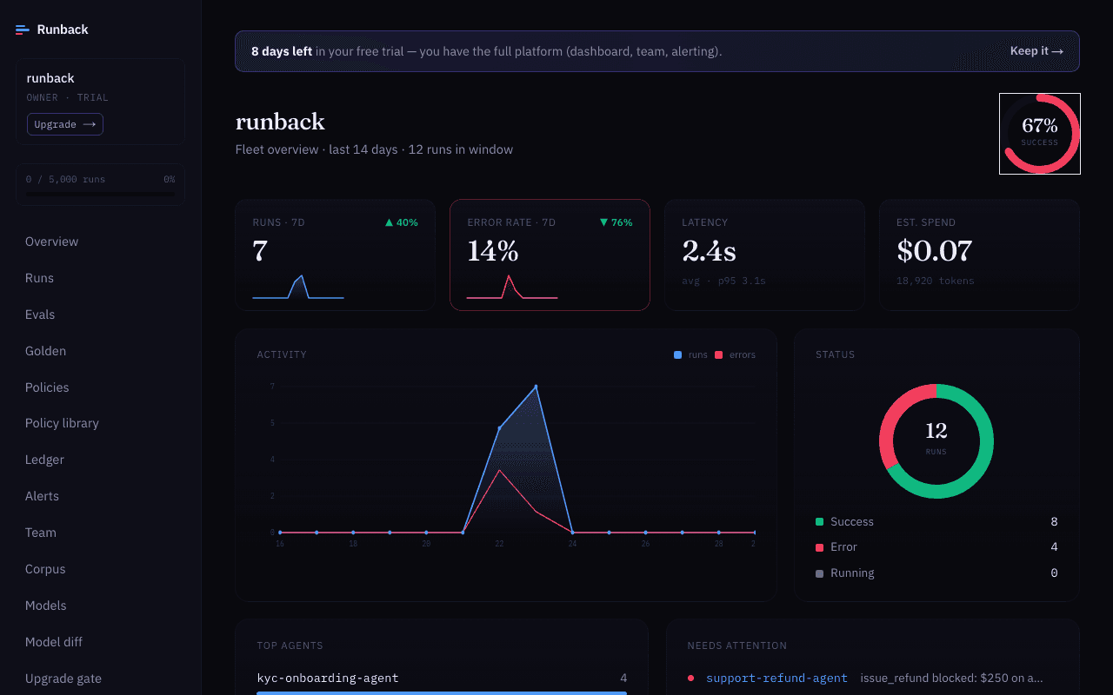Click the Keep it link in trial banner
Screen dimensions: 1113x695
(1036, 51)
